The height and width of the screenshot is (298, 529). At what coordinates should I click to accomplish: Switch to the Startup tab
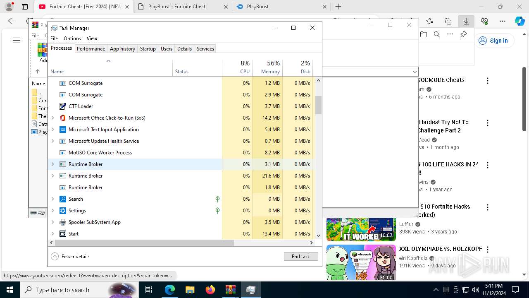(x=148, y=49)
